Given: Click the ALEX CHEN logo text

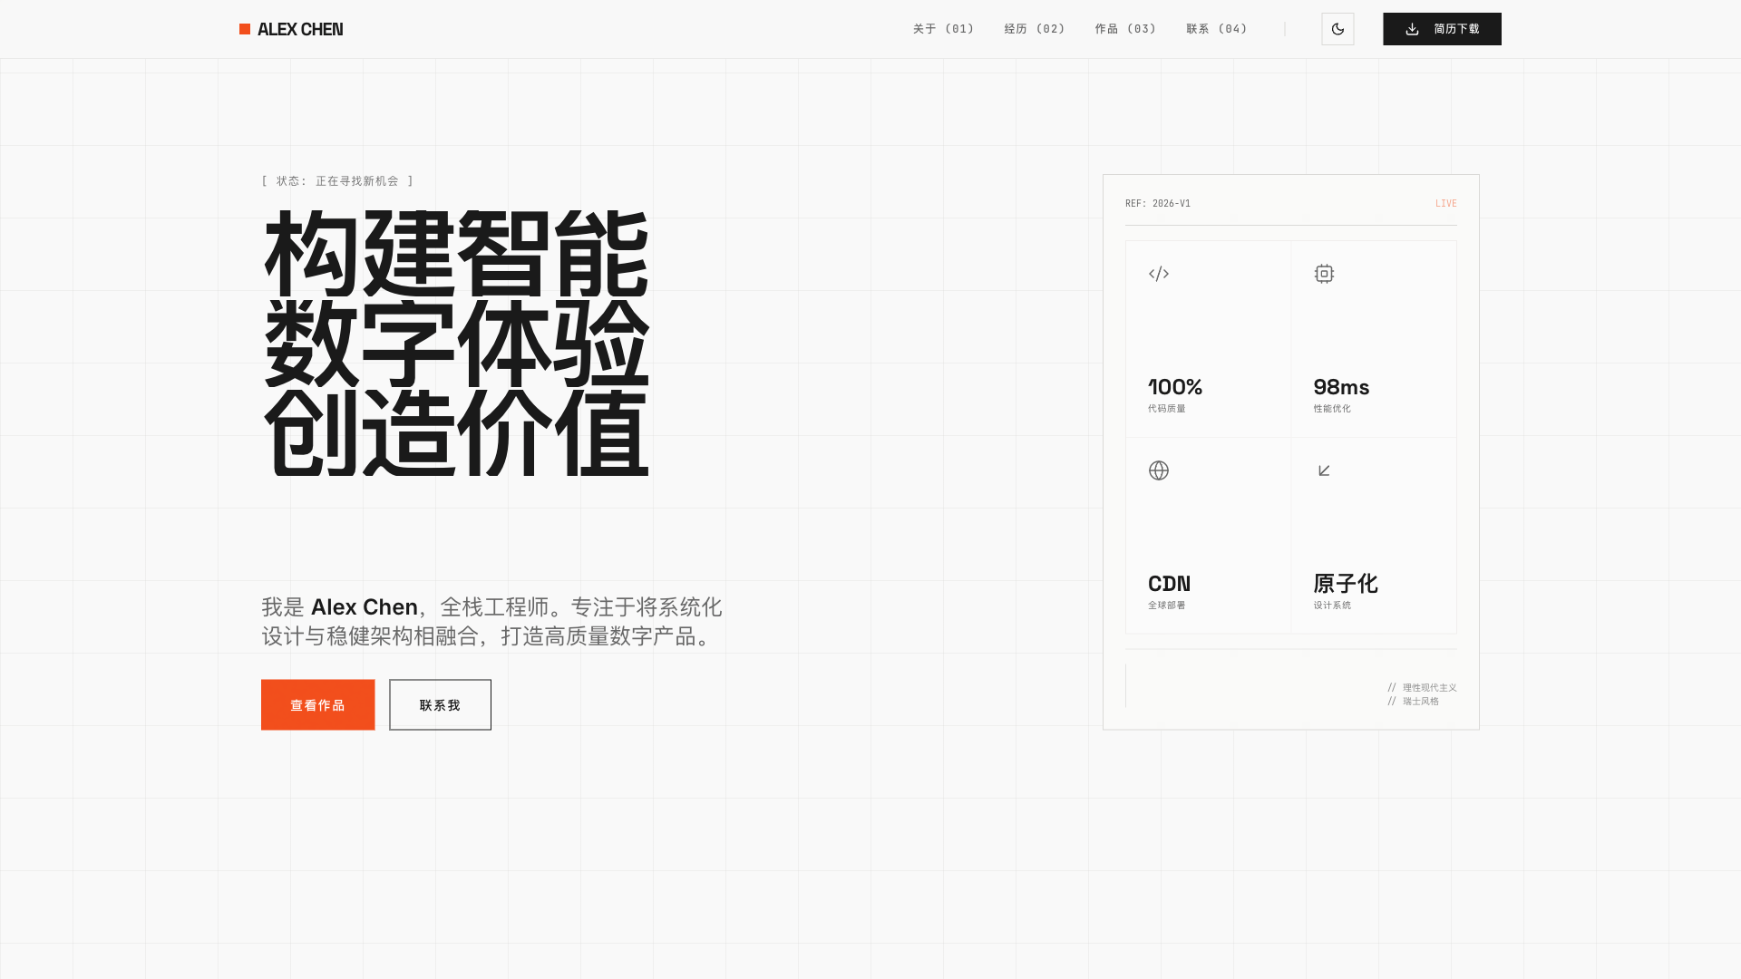Looking at the screenshot, I should (299, 28).
